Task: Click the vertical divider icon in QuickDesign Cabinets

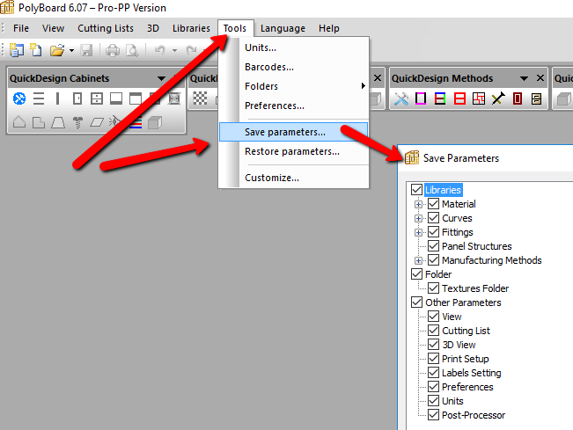Action: [x=57, y=98]
